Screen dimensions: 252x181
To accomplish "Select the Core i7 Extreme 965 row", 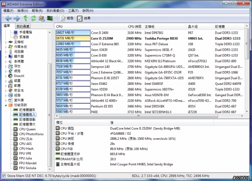I will pos(150,44).
